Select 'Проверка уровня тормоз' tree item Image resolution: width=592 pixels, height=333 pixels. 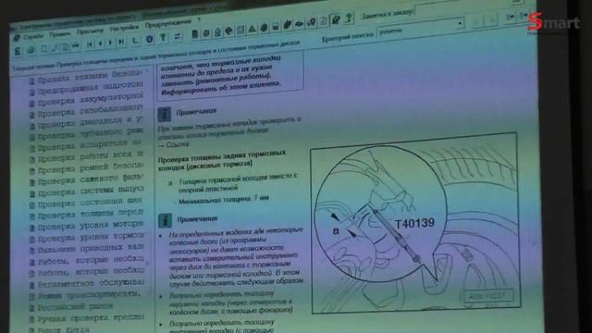[x=86, y=238]
